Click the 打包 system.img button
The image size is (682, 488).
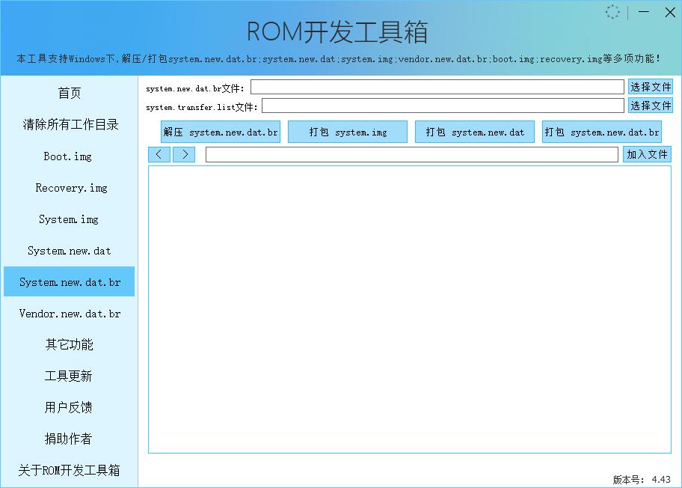coord(347,131)
